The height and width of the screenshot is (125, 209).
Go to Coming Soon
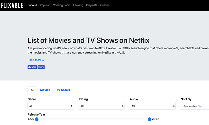61,5
